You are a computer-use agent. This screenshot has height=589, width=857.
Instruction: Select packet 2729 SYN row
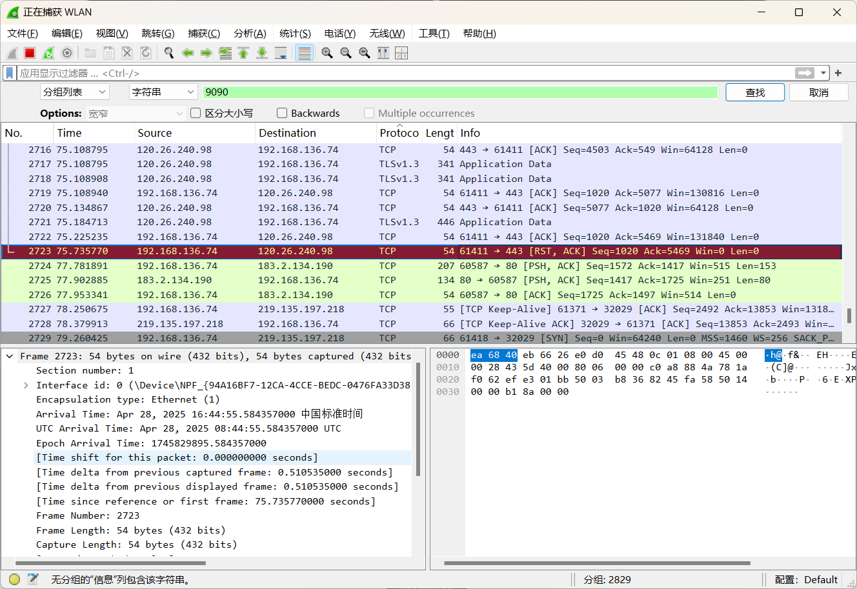click(421, 338)
